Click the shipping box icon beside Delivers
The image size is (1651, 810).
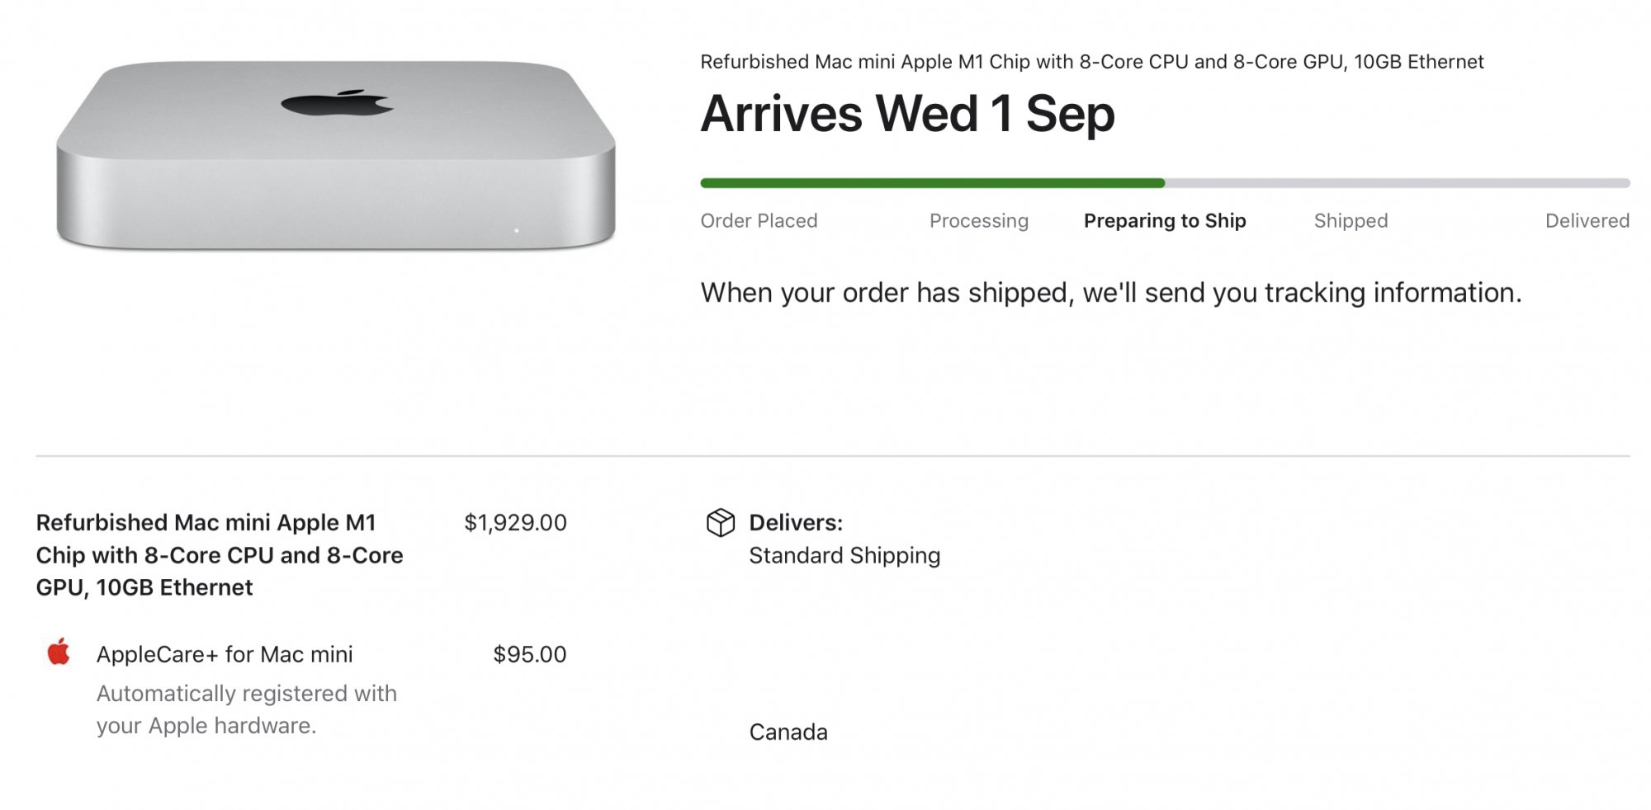click(720, 523)
